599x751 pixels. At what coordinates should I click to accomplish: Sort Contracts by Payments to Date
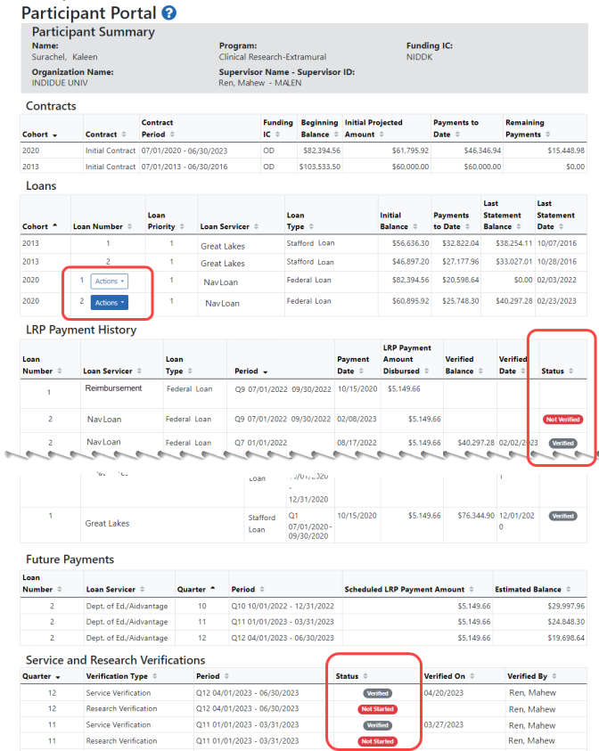(455, 128)
